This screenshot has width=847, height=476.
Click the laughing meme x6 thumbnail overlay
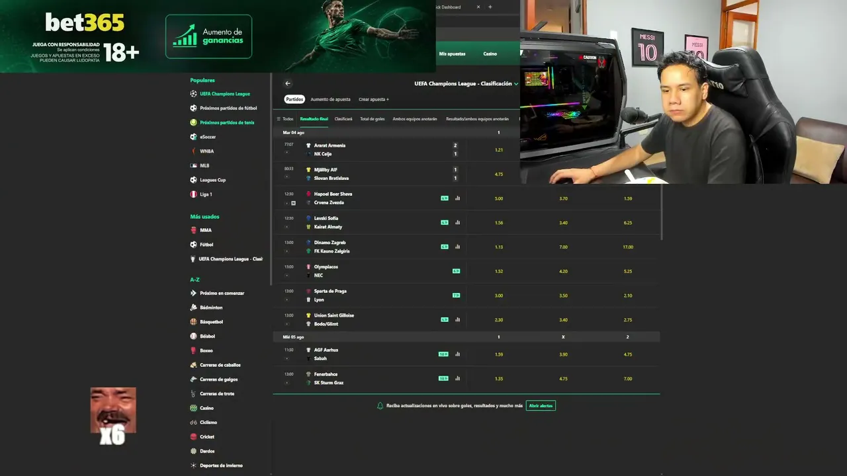point(113,416)
